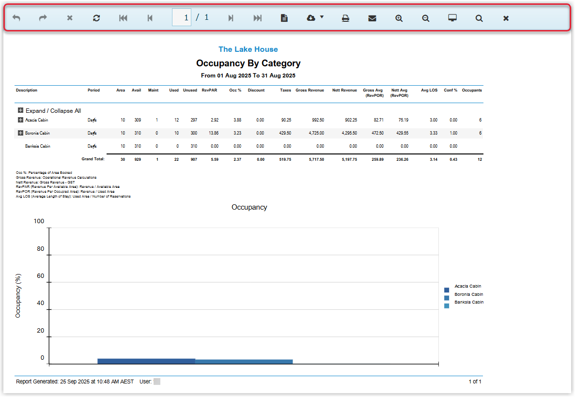575x397 pixels.
Task: Click the document page icon
Action: [284, 18]
